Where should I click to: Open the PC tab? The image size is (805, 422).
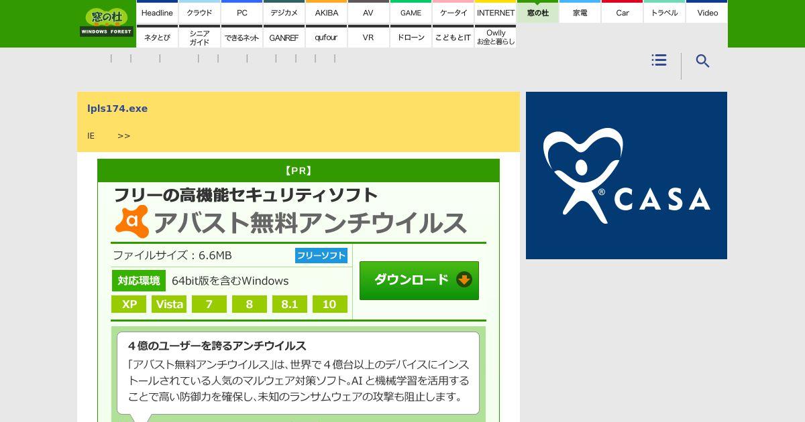[241, 11]
